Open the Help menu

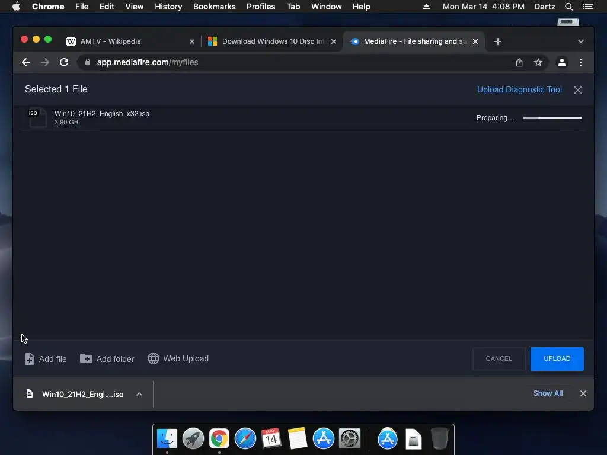(361, 7)
